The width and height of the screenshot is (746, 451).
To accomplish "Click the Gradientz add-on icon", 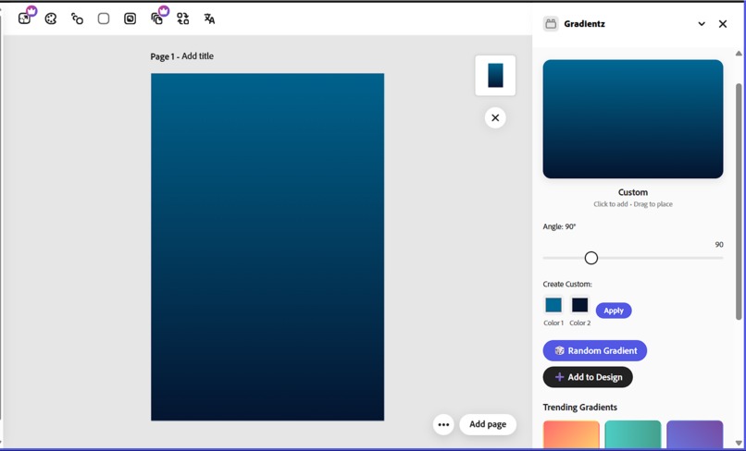I will (551, 24).
